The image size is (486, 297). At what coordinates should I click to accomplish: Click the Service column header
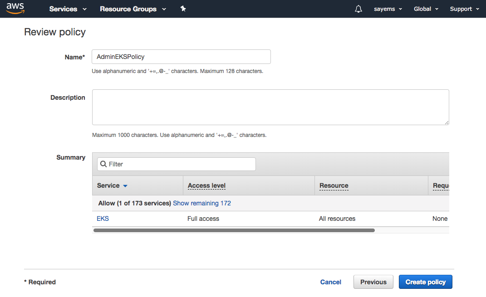pyautogui.click(x=108, y=185)
